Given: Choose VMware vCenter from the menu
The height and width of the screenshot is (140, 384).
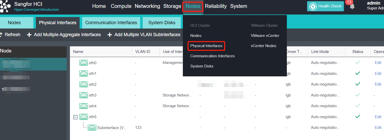Looking at the screenshot, I should [x=265, y=36].
